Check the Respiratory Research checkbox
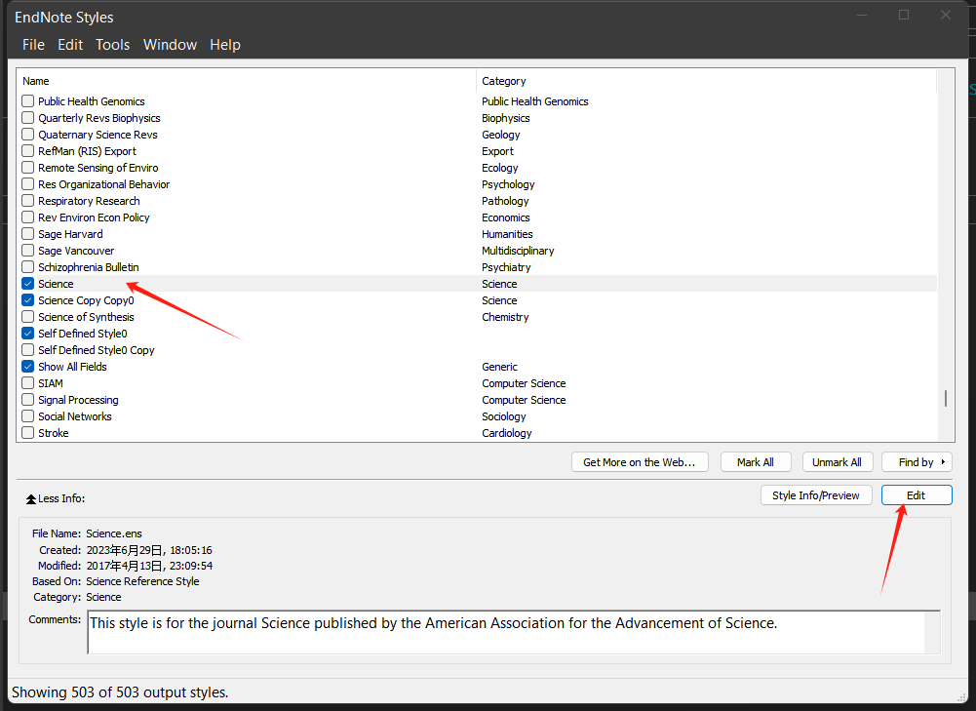The width and height of the screenshot is (976, 711). click(28, 201)
